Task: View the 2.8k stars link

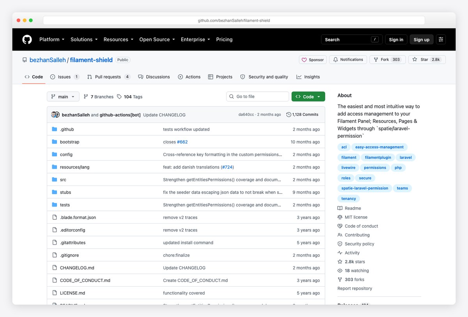Action: [351, 262]
